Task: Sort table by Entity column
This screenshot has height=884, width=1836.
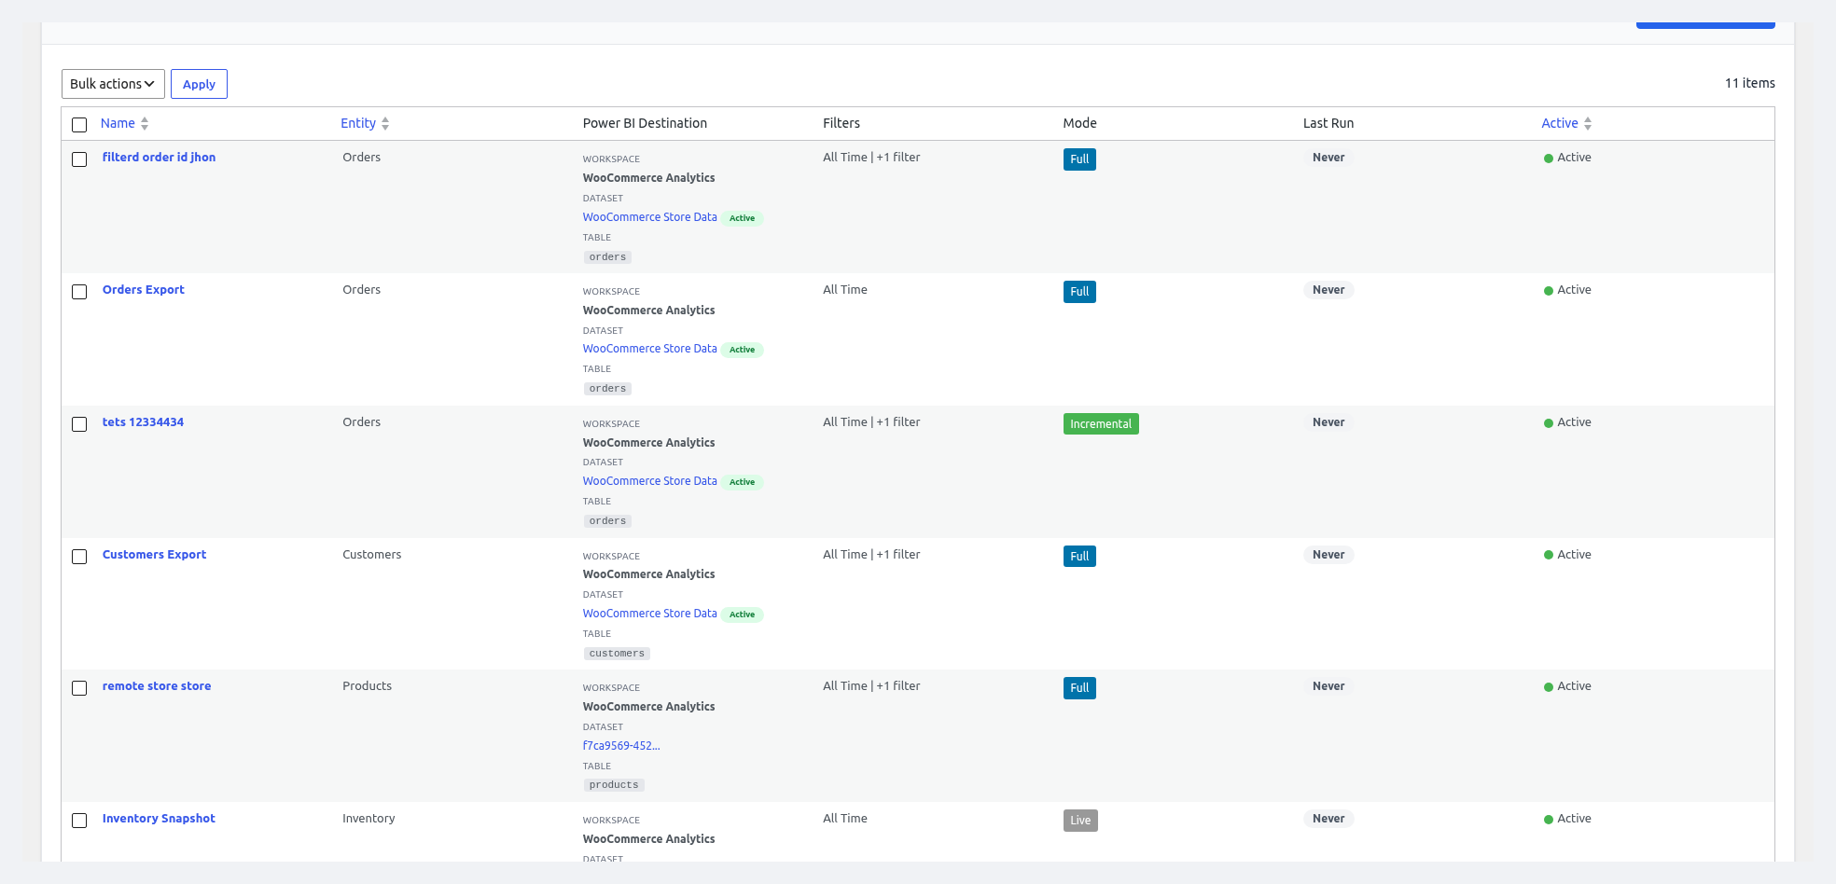Action: (358, 123)
